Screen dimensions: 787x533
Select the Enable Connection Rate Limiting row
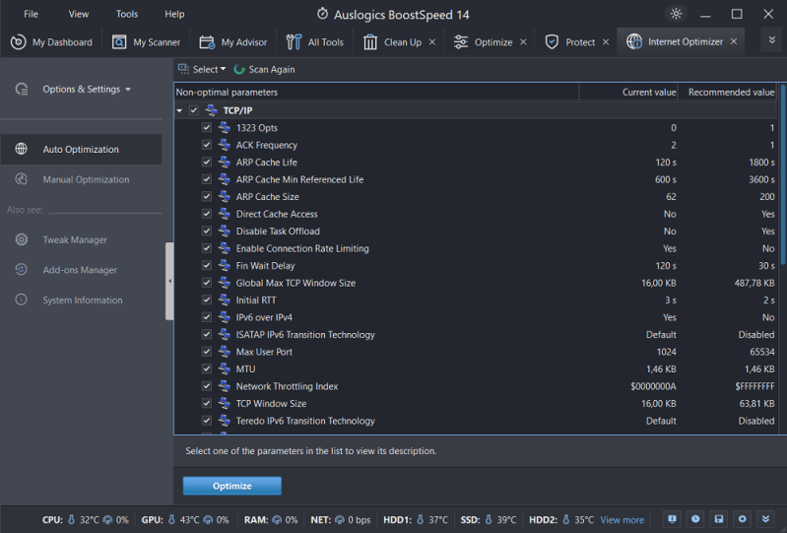pos(476,248)
